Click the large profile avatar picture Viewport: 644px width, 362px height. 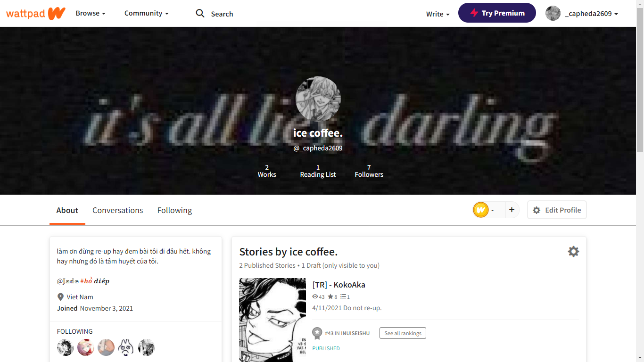(x=318, y=99)
